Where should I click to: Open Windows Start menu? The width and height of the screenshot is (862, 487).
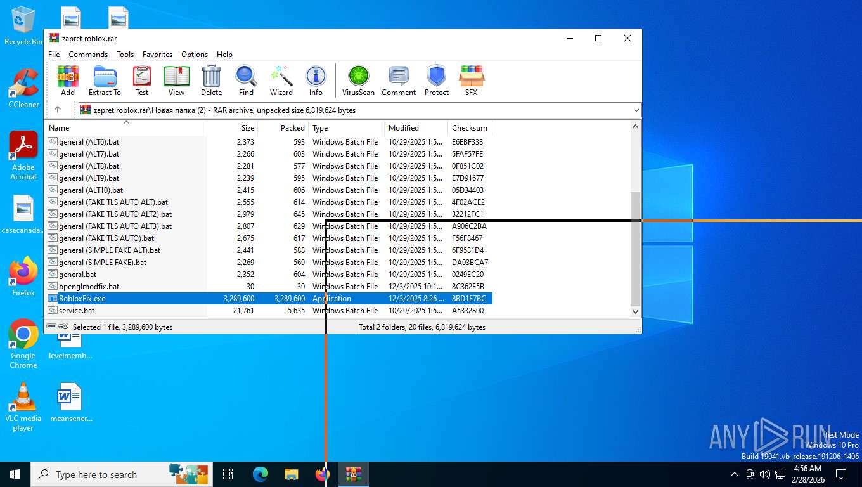coord(15,474)
